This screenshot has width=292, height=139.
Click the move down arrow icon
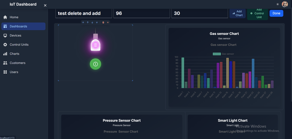coord(92,22)
